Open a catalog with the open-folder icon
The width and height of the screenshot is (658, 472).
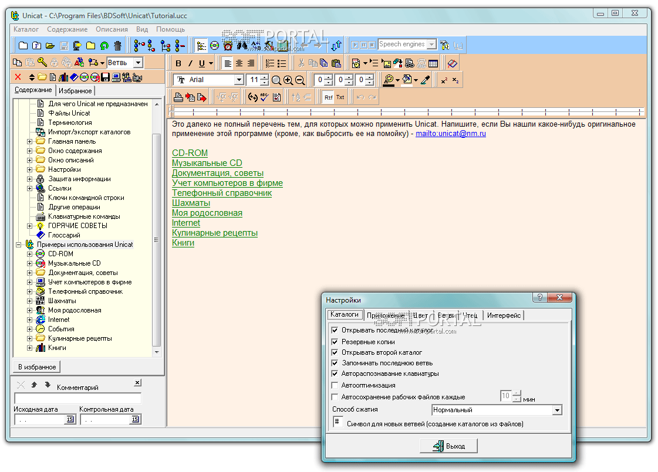click(50, 45)
